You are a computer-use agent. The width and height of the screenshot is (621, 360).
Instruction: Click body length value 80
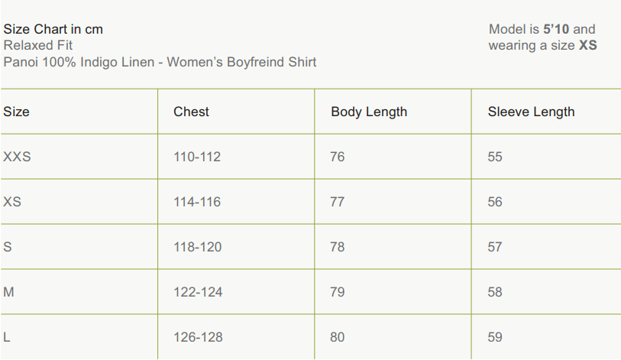(x=338, y=337)
